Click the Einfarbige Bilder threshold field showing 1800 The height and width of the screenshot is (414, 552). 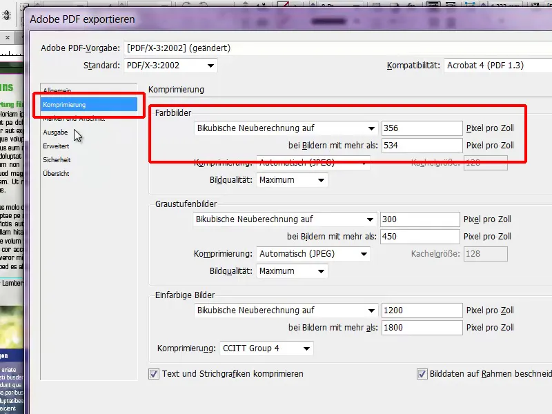(422, 327)
